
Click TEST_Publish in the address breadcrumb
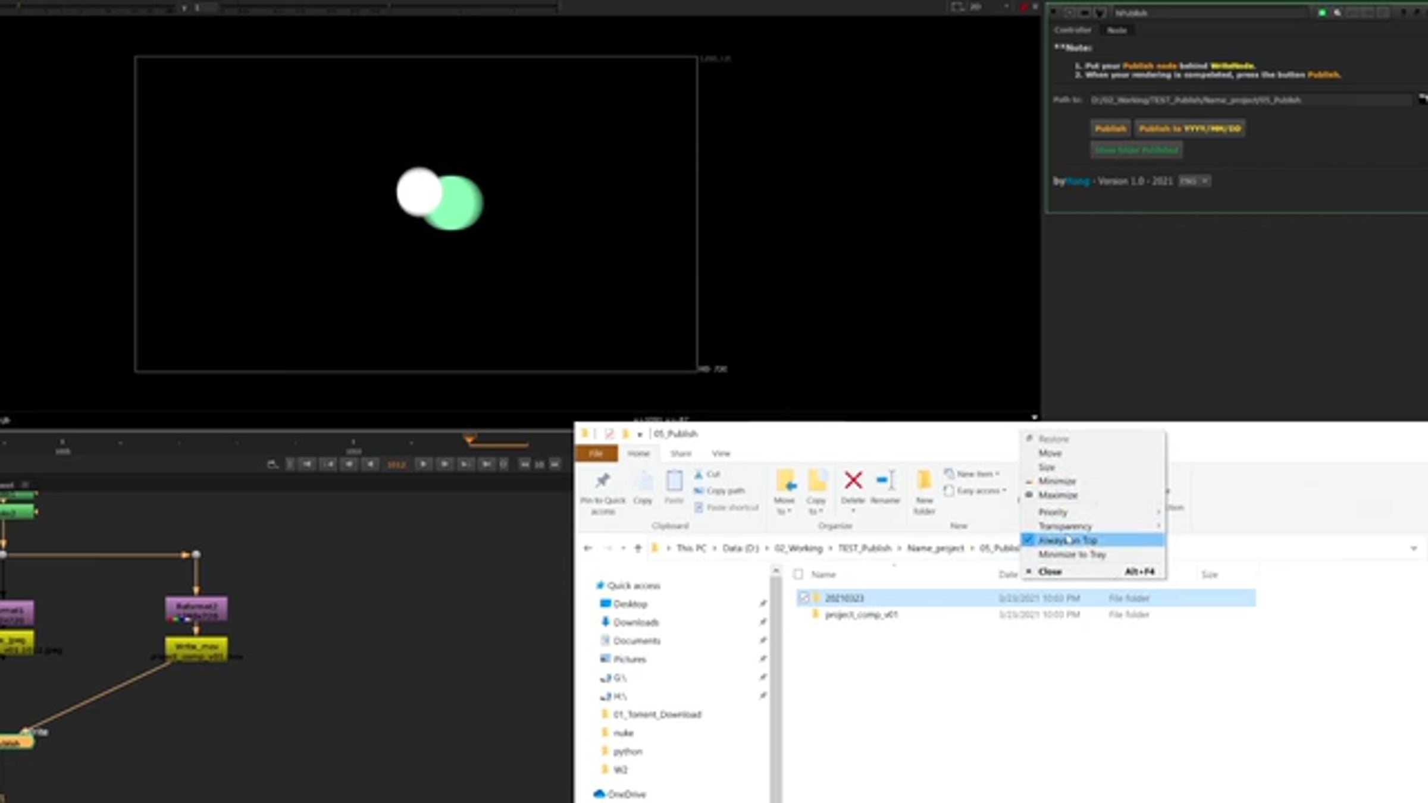click(865, 548)
